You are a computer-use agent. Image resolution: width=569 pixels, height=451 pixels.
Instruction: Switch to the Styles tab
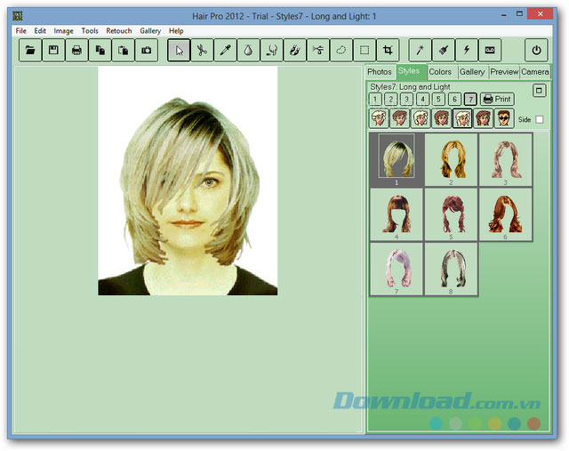pos(409,71)
